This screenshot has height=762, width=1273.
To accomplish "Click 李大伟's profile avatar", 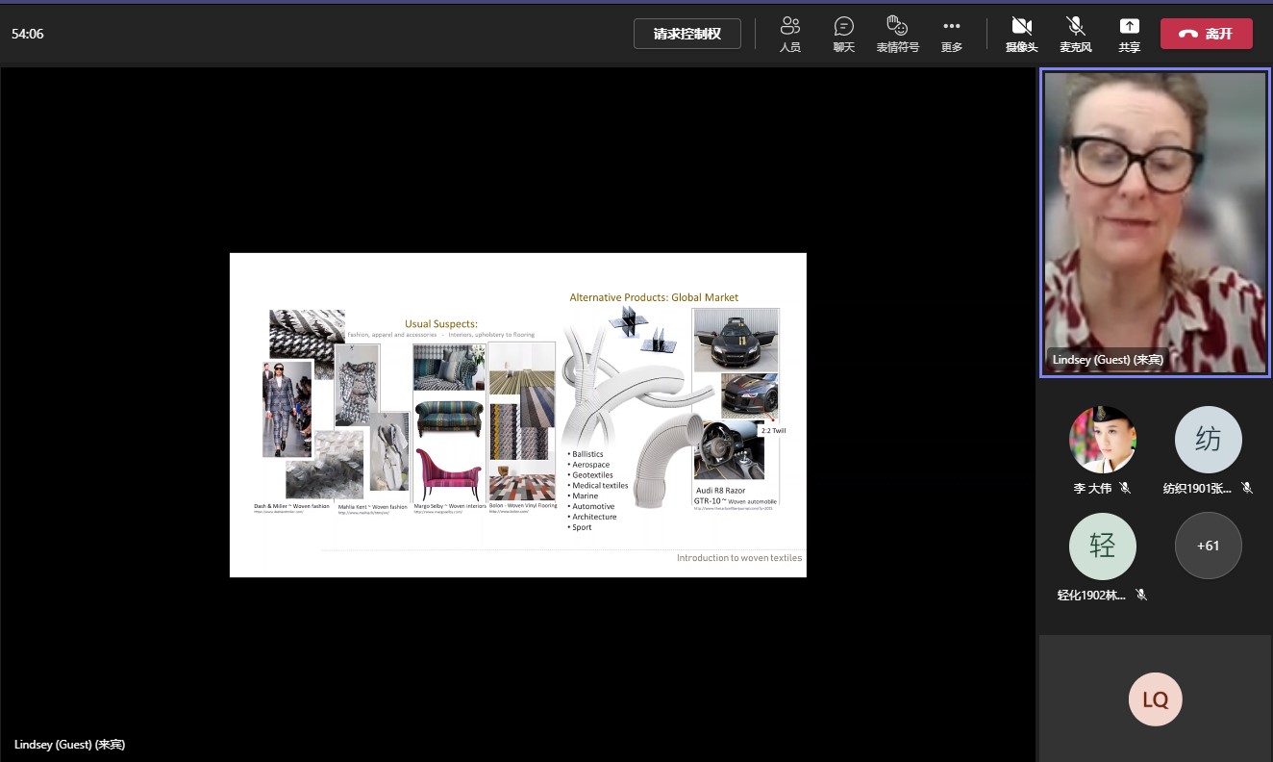I will [1102, 440].
